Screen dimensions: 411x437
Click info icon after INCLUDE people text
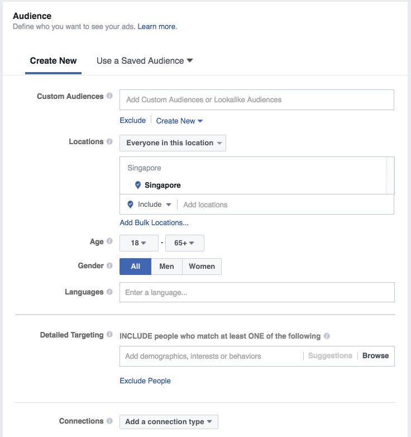tap(327, 336)
